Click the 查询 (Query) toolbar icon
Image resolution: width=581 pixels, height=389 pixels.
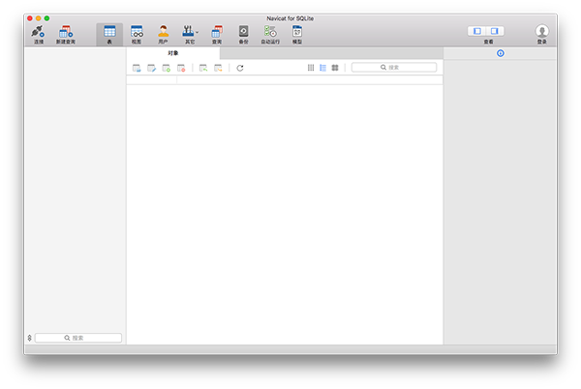tap(217, 35)
